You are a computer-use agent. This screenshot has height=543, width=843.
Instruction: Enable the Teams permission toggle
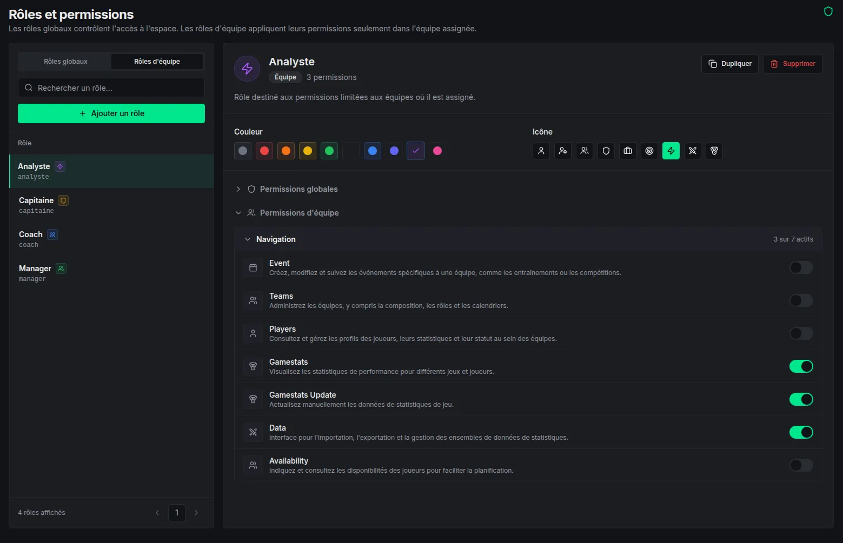(x=801, y=300)
